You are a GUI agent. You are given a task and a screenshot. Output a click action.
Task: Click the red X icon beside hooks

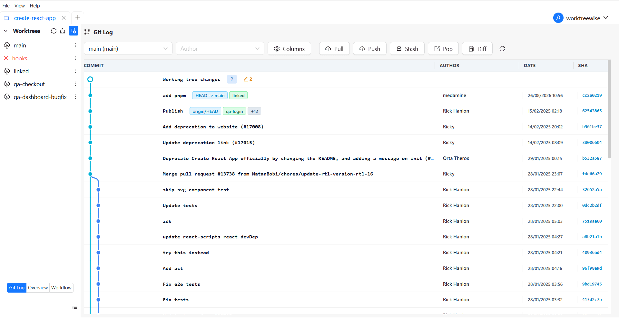click(6, 58)
